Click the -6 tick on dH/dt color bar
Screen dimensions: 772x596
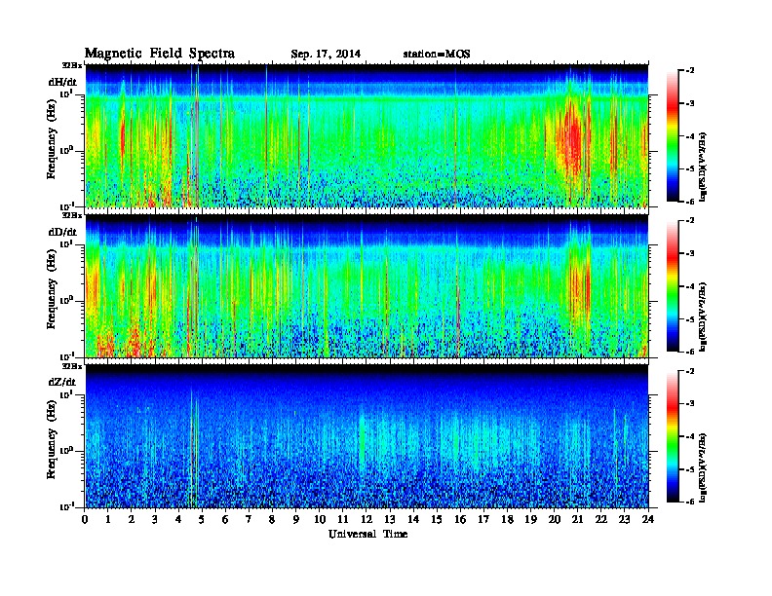[x=690, y=202]
